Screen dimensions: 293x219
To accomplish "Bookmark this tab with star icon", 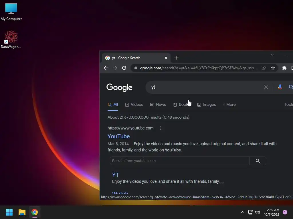I will [273, 68].
